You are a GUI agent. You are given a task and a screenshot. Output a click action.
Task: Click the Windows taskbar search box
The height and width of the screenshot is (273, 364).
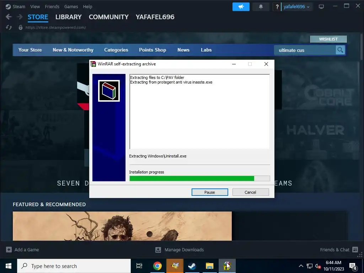tap(74, 266)
